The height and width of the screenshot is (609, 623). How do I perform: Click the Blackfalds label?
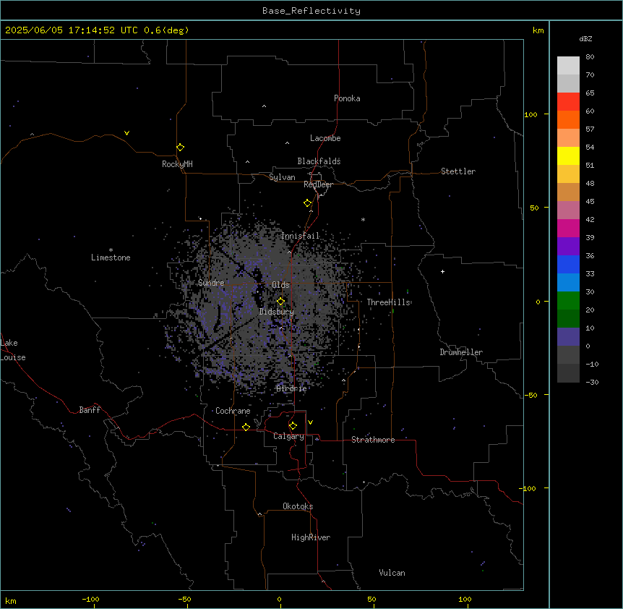(319, 161)
